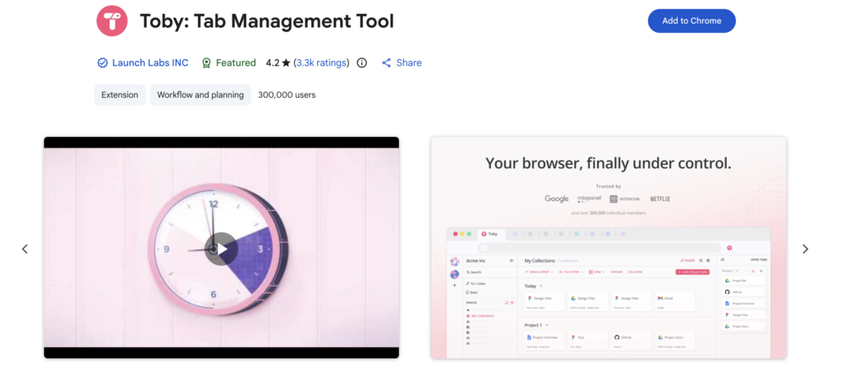This screenshot has height=376, width=841.
Task: Go to the previous carousel slide
Action: point(25,249)
